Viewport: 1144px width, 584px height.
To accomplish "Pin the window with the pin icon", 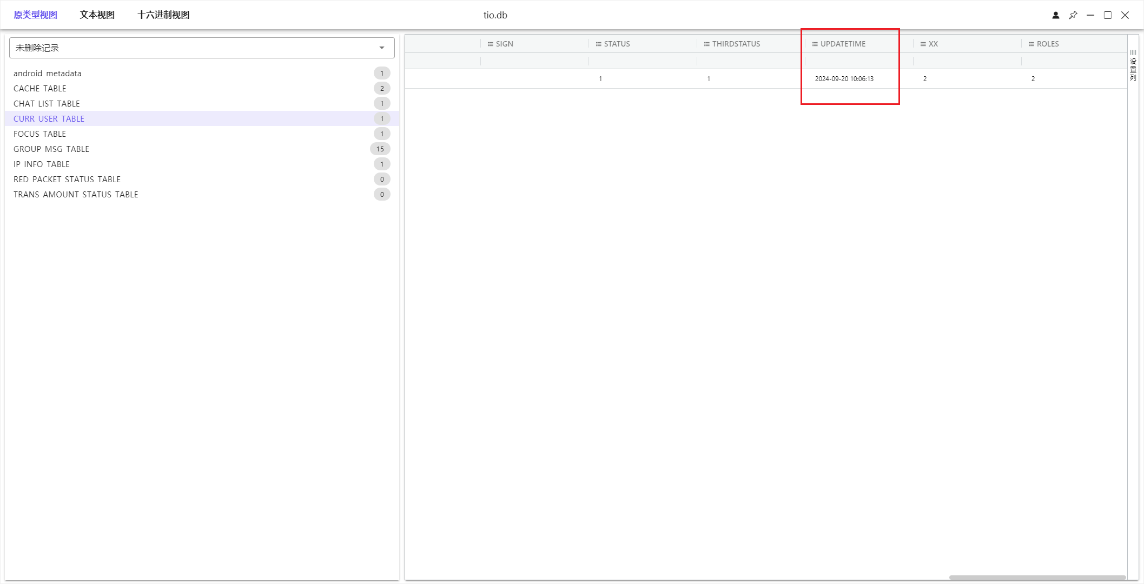I will point(1073,15).
